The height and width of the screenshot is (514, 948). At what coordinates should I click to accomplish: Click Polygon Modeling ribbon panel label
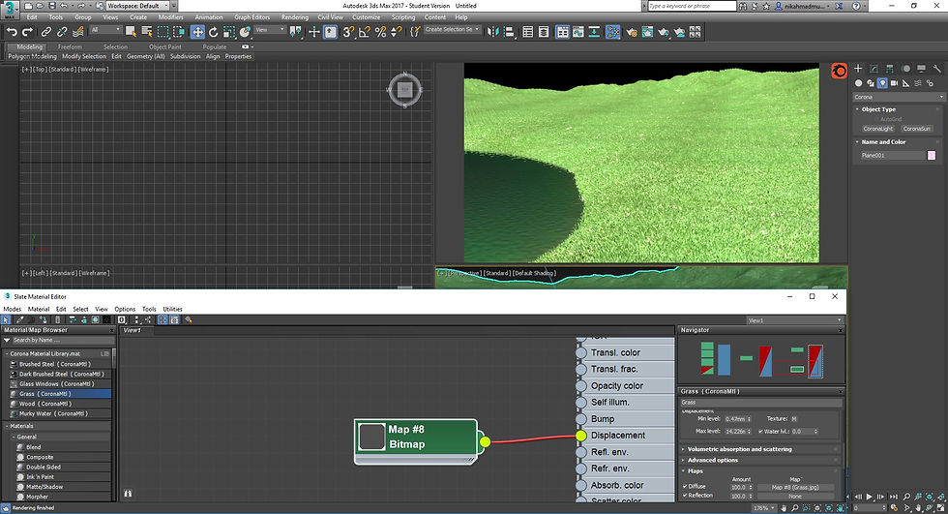pos(32,56)
